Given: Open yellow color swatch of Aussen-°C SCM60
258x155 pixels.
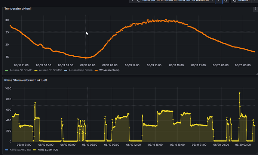Looking at the screenshot, I should click(x=36, y=70).
